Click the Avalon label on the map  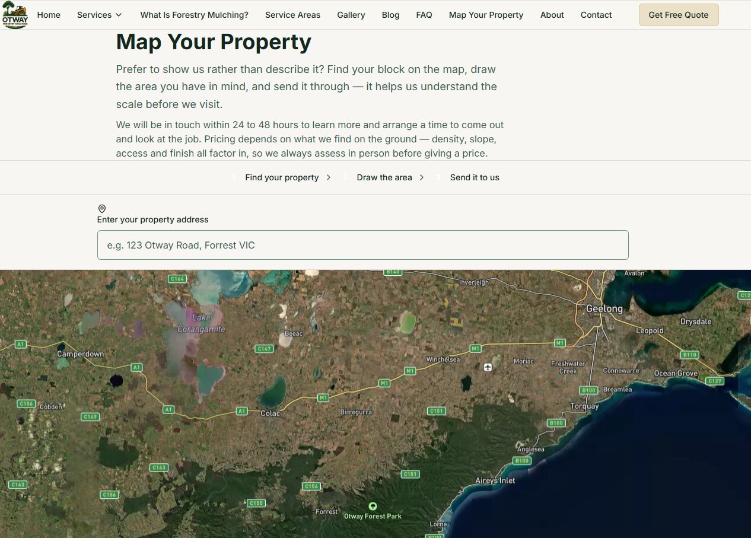[x=634, y=273]
